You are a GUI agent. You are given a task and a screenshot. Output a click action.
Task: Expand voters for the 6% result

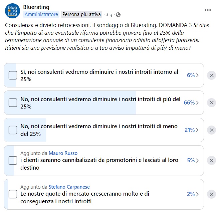tap(193, 75)
